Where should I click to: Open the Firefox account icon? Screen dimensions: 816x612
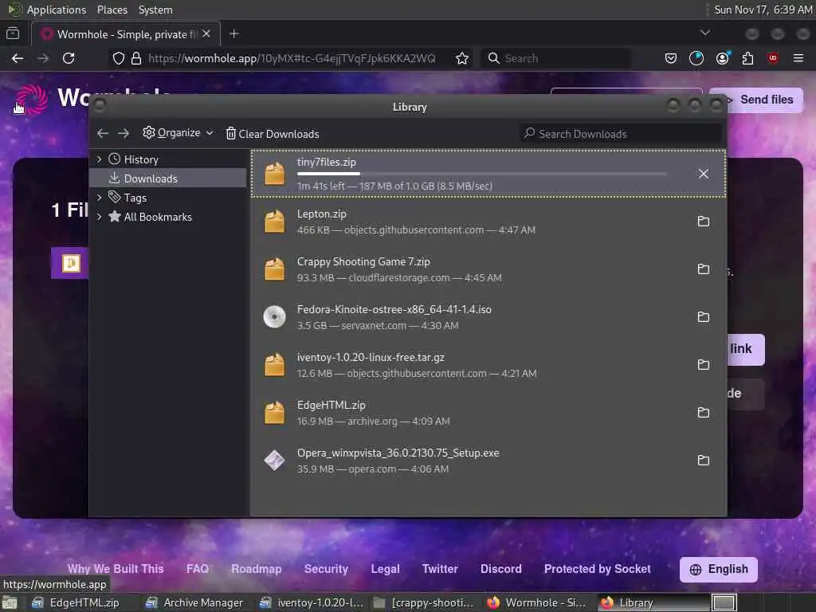[722, 58]
